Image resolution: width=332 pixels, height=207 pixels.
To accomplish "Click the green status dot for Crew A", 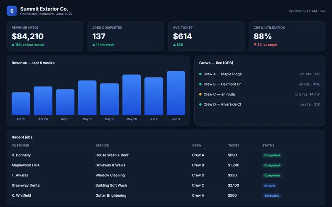I will coord(200,74).
